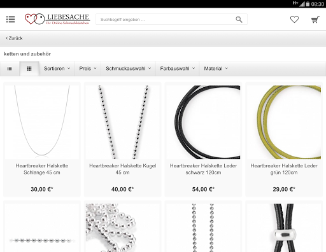
Task: Expand the Farbauswahl filter dropdown
Action: coord(178,69)
